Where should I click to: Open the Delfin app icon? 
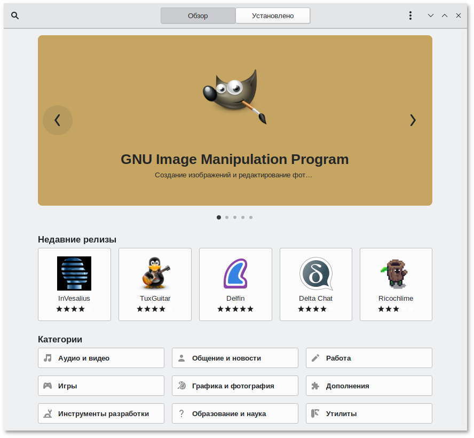point(235,273)
